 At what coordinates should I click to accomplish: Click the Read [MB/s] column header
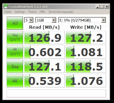(44, 27)
